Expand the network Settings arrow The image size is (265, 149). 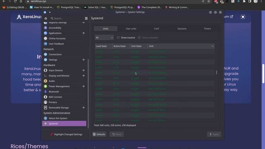(x=83, y=60)
